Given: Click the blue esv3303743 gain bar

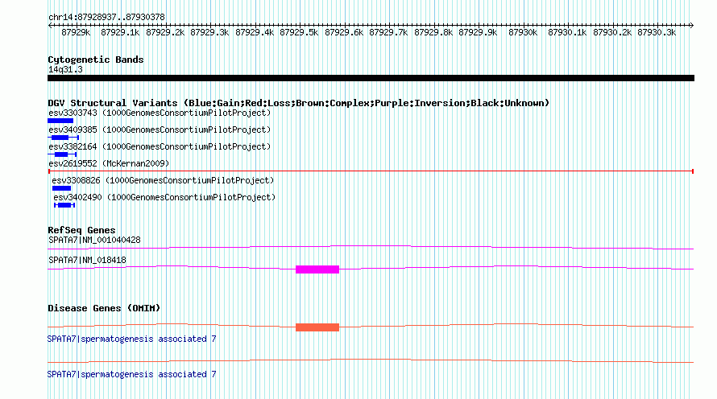Looking at the screenshot, I should click(x=60, y=121).
